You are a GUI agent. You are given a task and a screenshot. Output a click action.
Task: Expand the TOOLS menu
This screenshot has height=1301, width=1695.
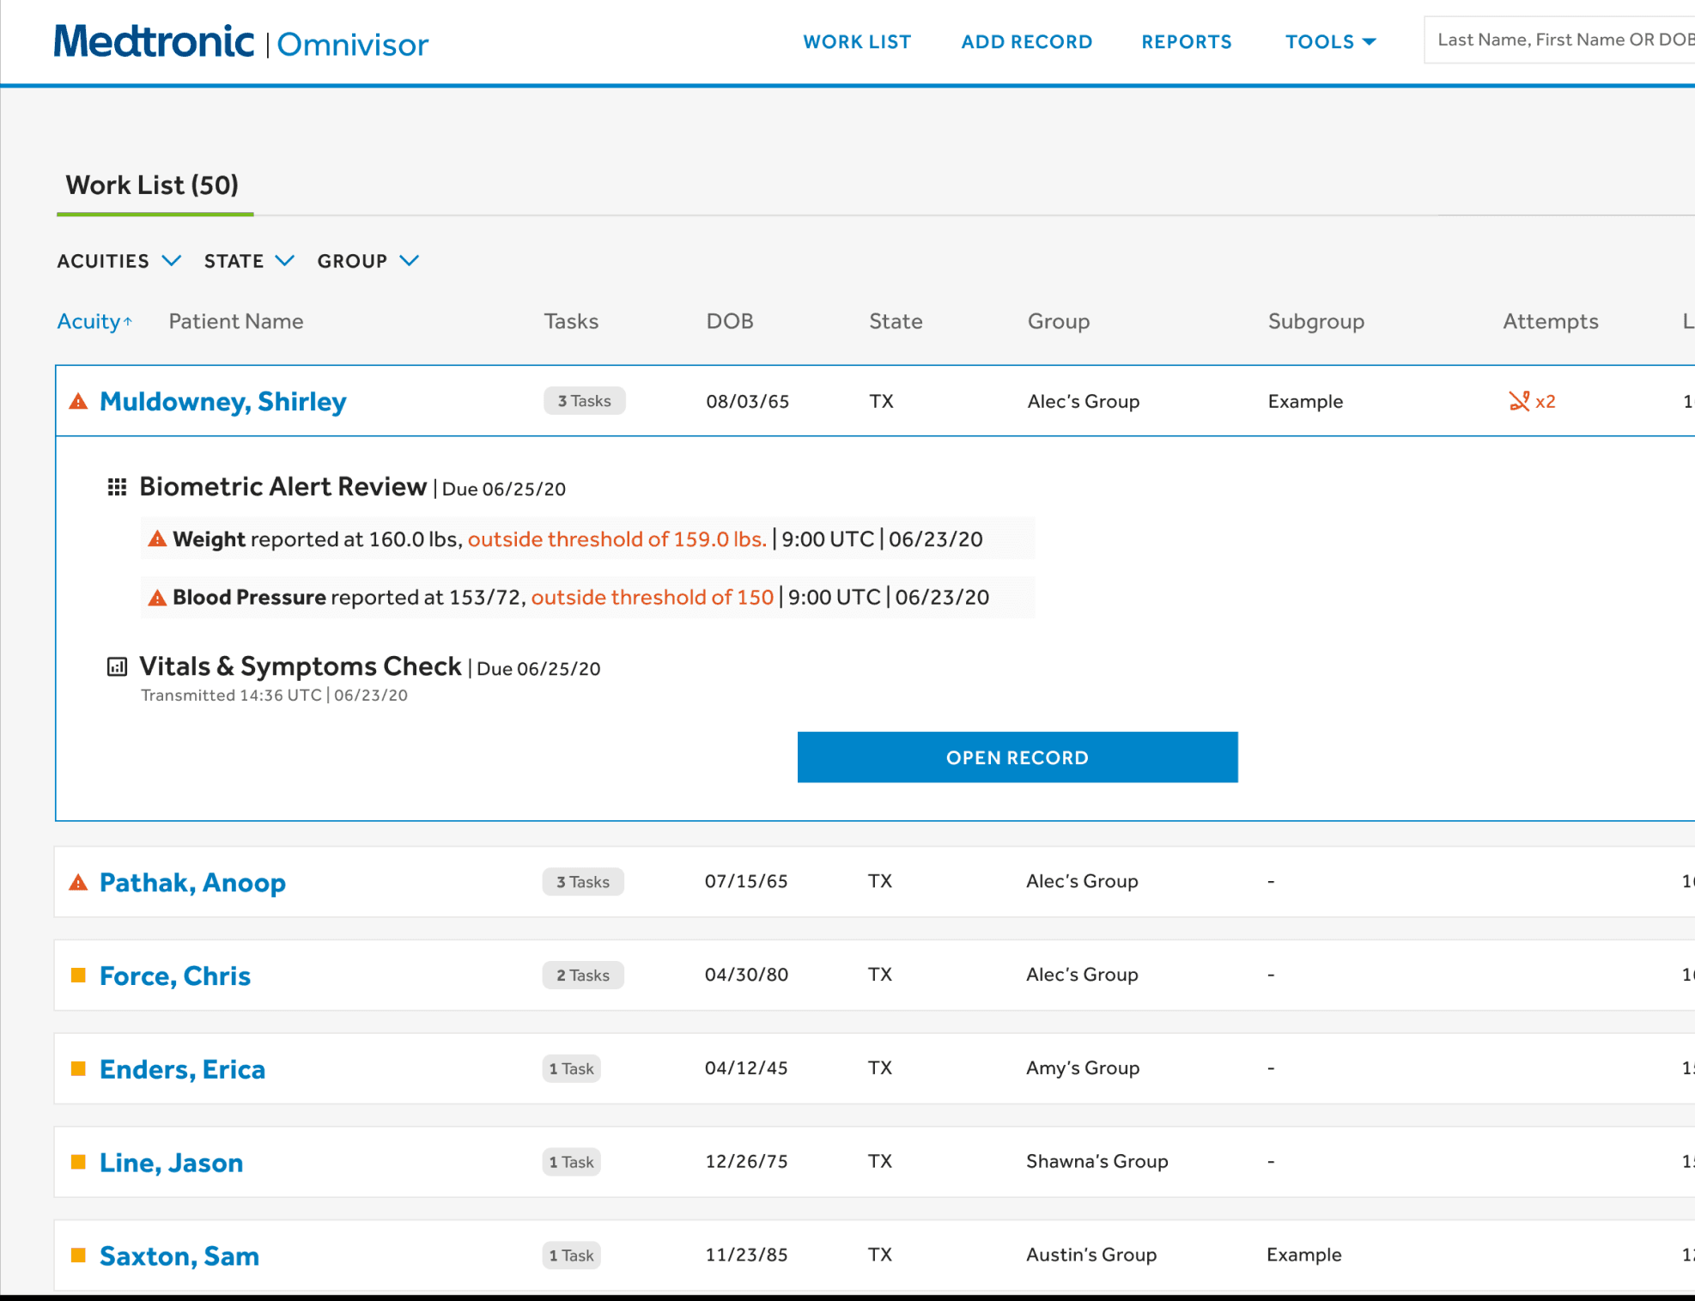(x=1330, y=41)
